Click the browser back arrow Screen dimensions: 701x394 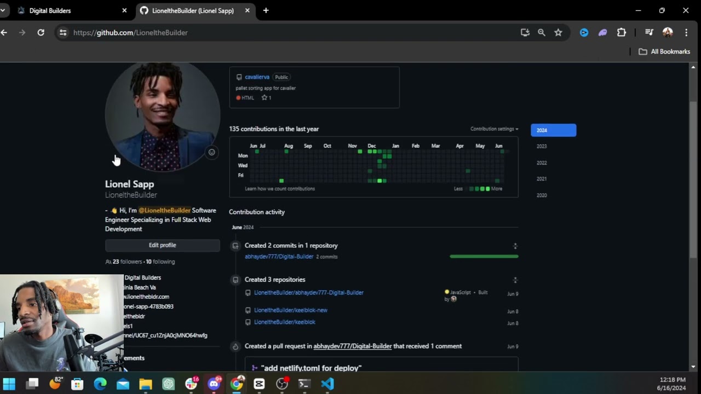(4, 33)
